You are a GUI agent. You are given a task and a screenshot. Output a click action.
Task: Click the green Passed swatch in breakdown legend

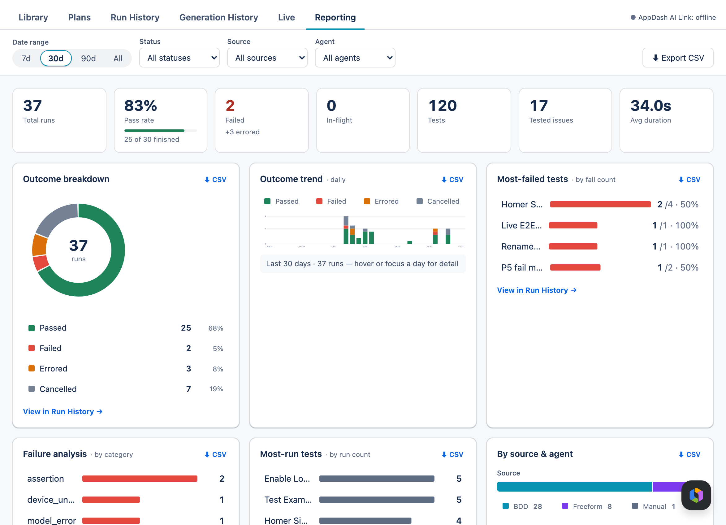[x=31, y=328]
